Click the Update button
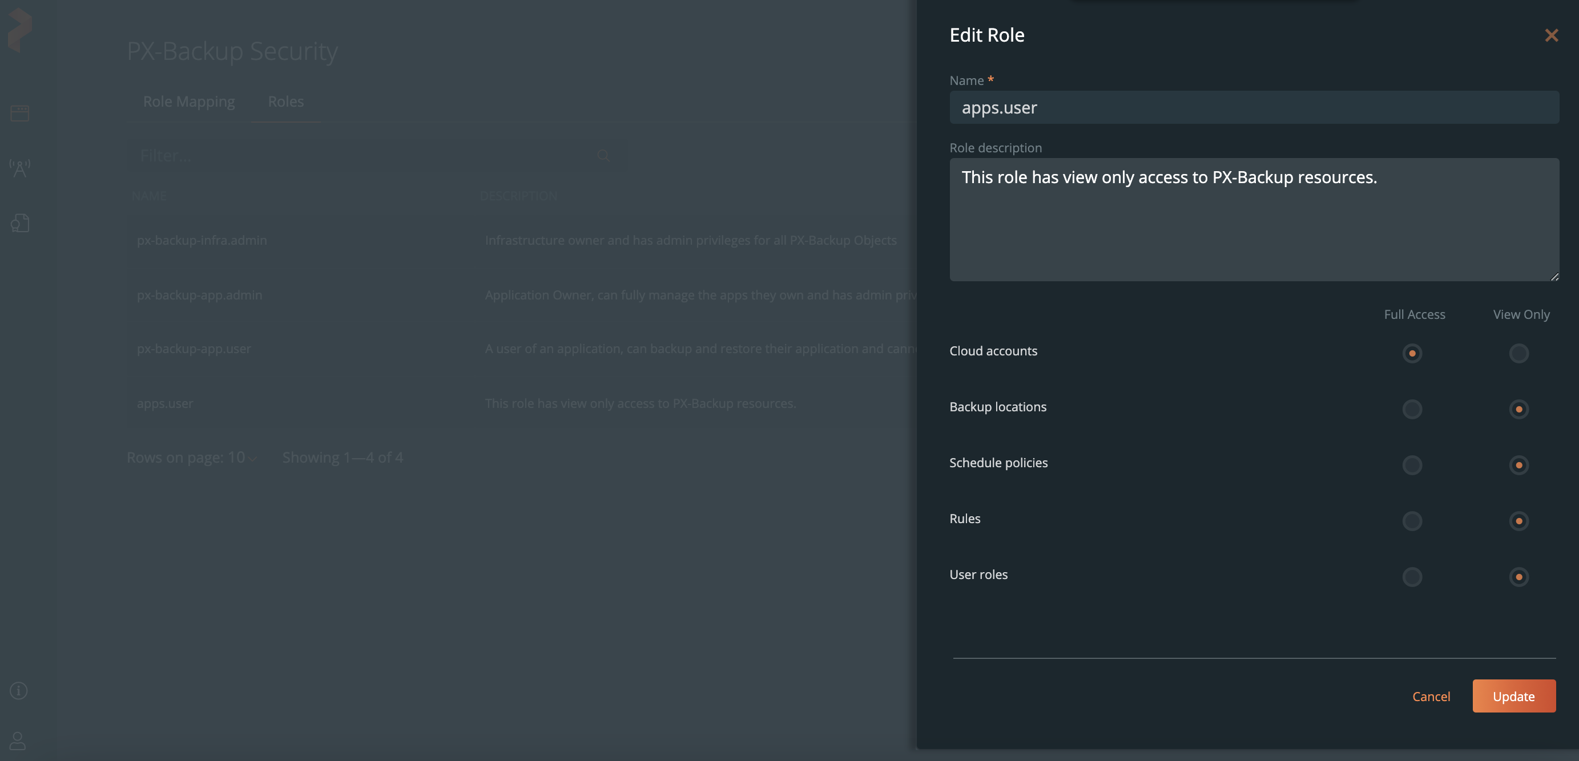The width and height of the screenshot is (1579, 761). tap(1513, 696)
